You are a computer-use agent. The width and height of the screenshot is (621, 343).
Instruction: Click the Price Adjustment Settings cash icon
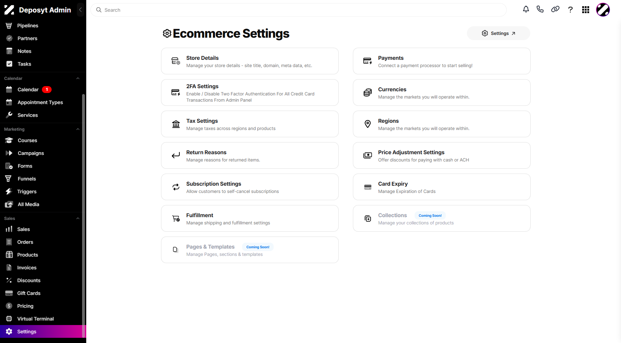[368, 156]
